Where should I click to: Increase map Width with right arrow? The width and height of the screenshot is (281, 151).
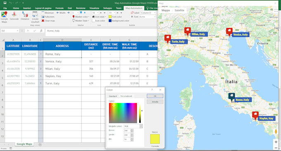pos(68,13)
